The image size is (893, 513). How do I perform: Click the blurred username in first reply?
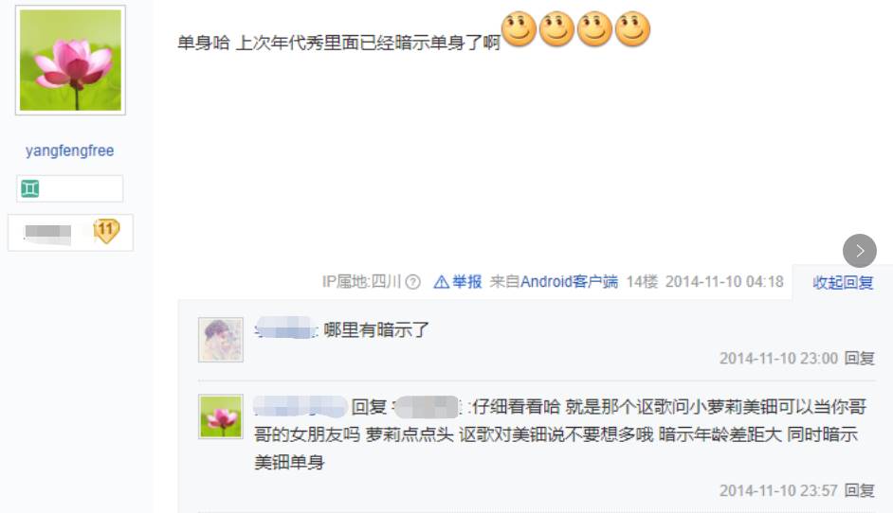click(285, 328)
